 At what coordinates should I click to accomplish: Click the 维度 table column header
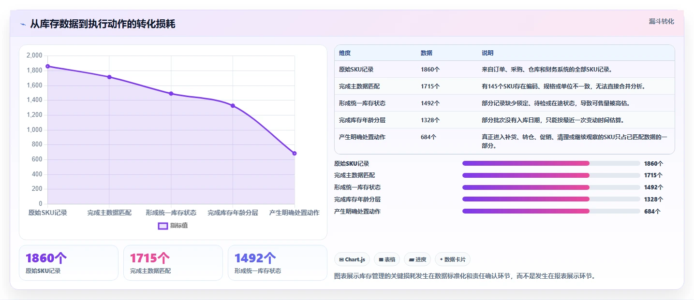345,53
